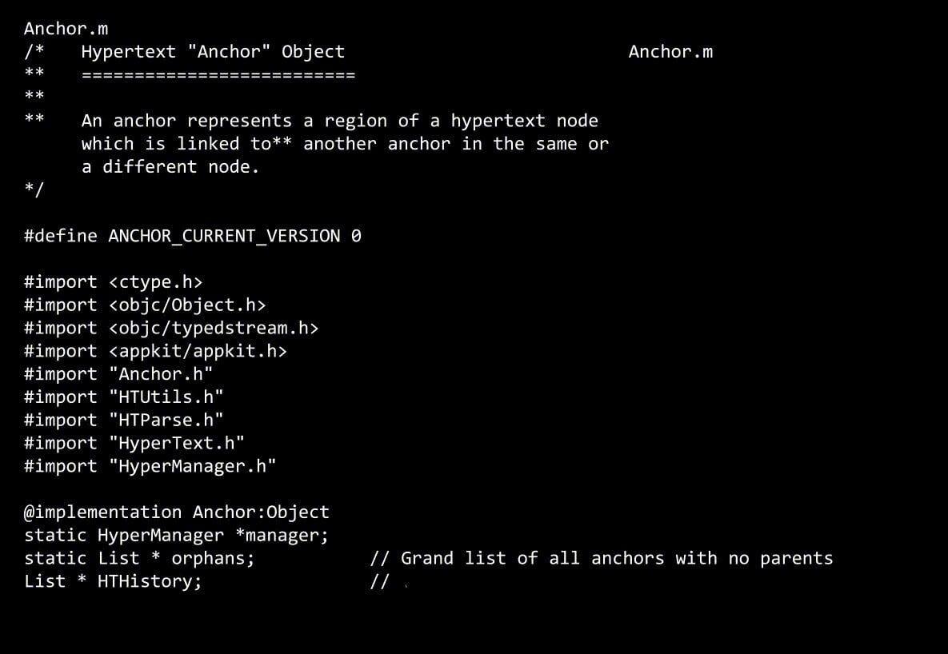Click the "#import "HyperText.h"" line

[x=134, y=443]
